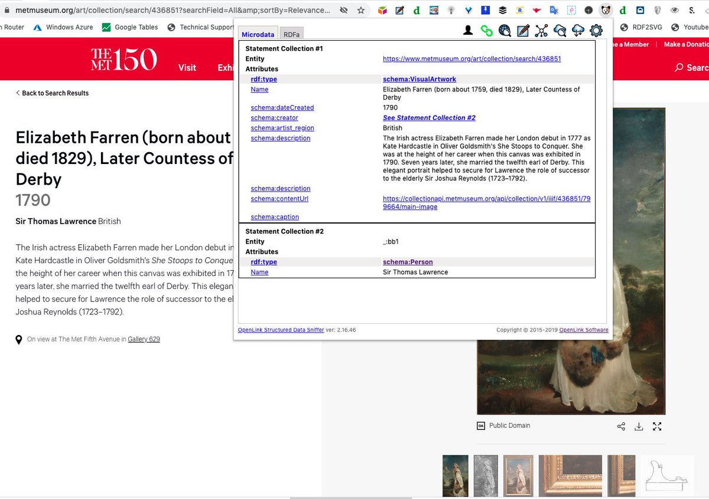
Task: Click the dog face Sniffer extension icon
Action: (606, 10)
